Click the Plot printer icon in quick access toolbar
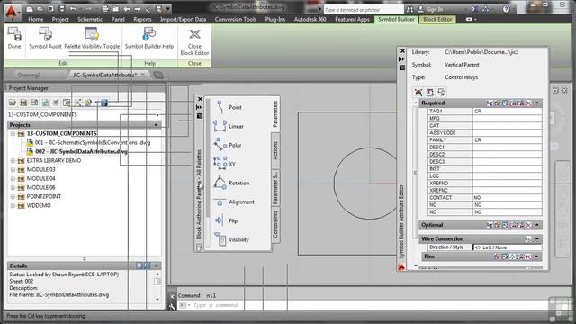Viewport: 576px width, 324px height. [x=105, y=9]
